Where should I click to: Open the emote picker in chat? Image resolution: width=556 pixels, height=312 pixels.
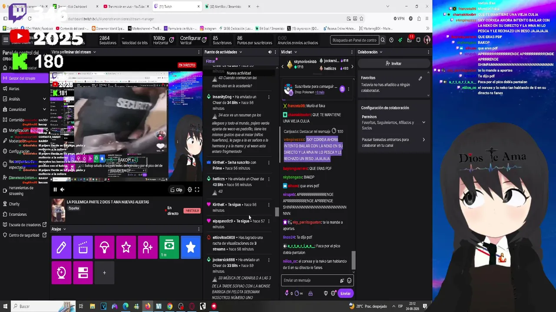pos(349,281)
